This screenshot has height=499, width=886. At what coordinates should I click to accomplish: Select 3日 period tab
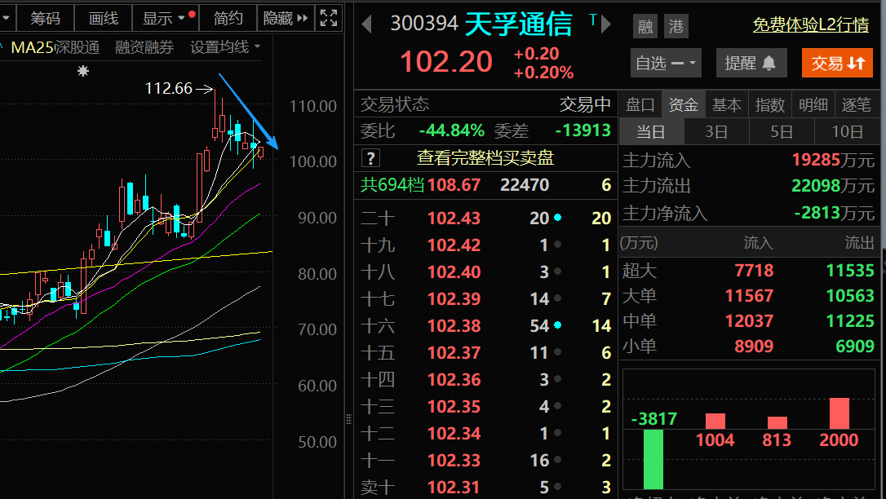716,132
